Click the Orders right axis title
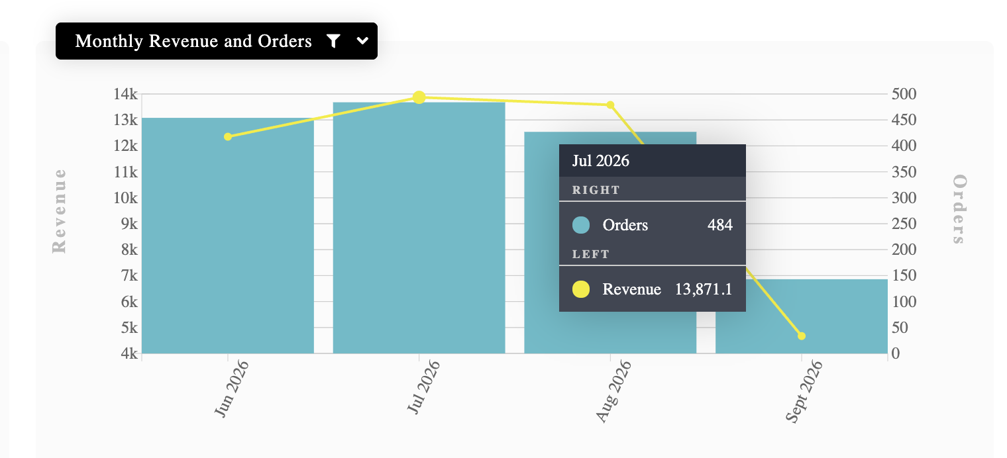The image size is (1007, 458). click(x=959, y=209)
